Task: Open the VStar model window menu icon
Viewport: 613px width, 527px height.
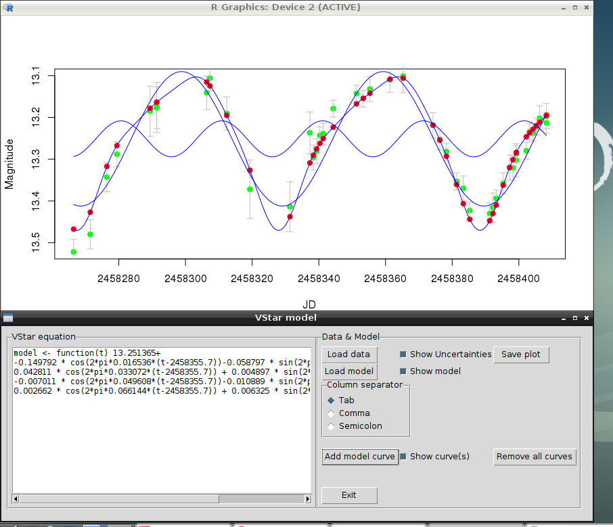Action: (x=7, y=317)
